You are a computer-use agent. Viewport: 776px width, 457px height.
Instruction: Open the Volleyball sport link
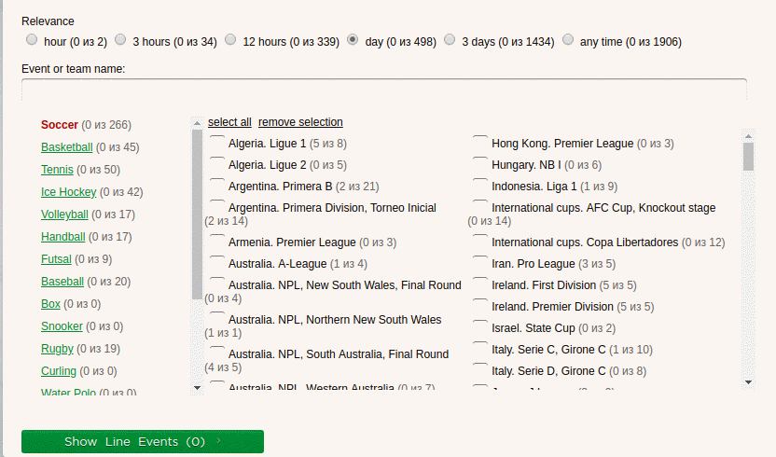64,215
